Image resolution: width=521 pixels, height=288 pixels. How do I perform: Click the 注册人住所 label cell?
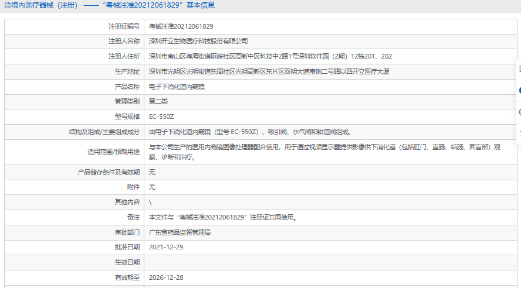(x=74, y=56)
